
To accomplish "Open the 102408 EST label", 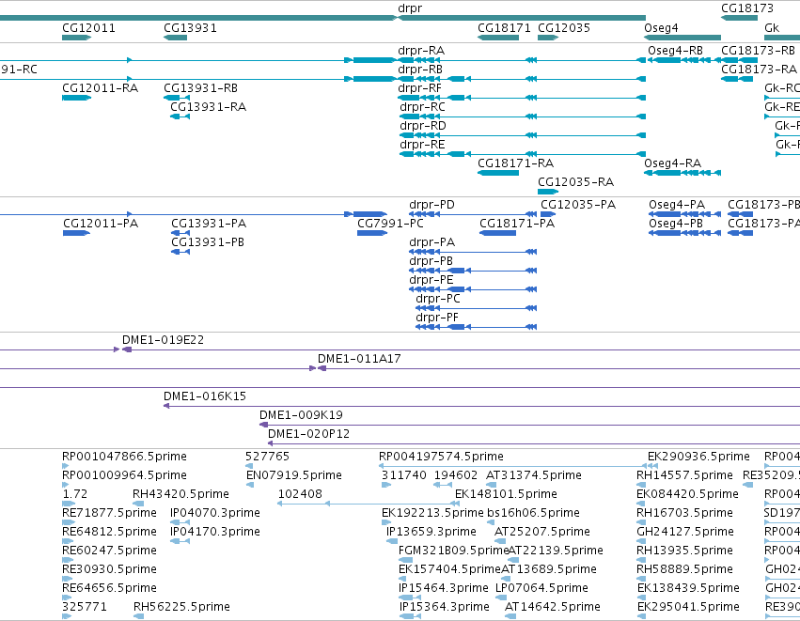I will 300,494.
